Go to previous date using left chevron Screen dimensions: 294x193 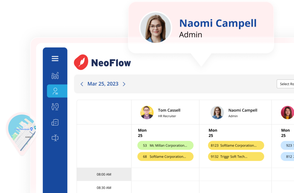82,84
